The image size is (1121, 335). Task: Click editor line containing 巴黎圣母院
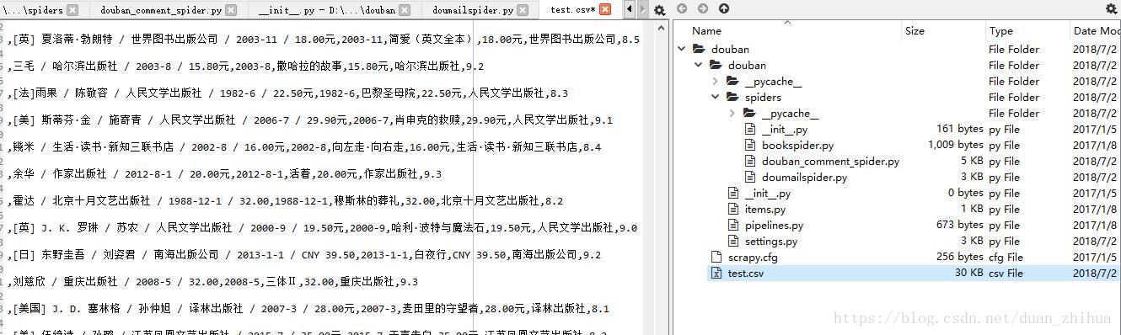pos(287,93)
